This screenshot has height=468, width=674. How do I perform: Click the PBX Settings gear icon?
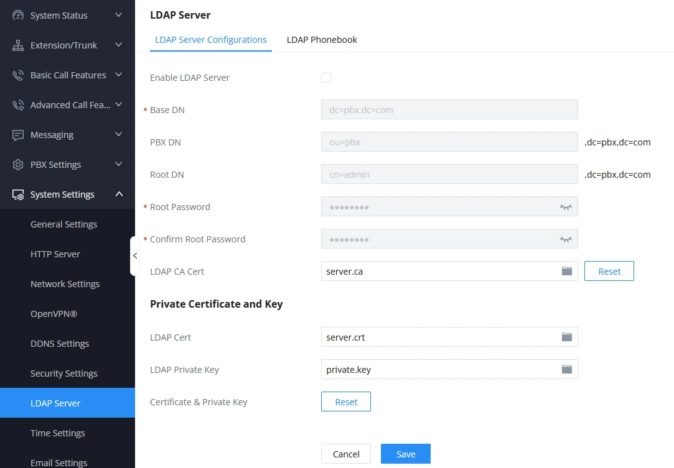tap(18, 165)
